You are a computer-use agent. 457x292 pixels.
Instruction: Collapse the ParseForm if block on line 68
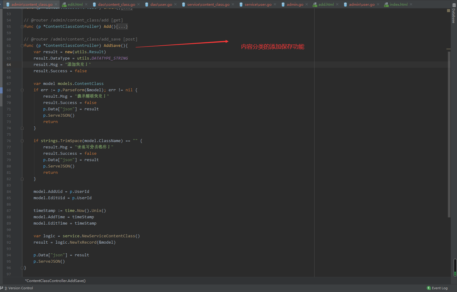pyautogui.click(x=22, y=90)
